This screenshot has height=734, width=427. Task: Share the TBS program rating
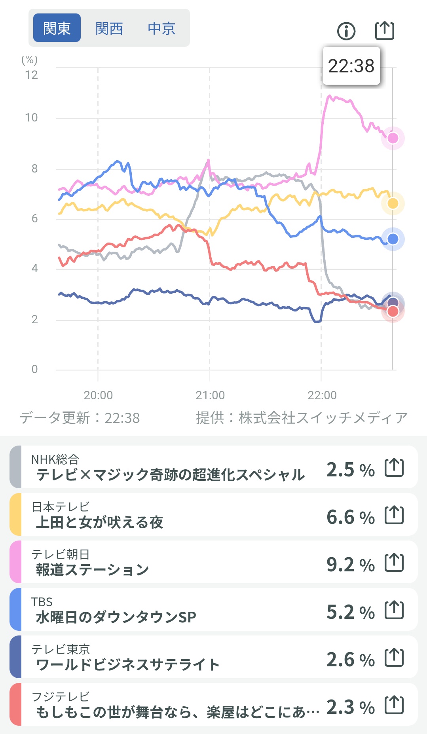click(394, 610)
